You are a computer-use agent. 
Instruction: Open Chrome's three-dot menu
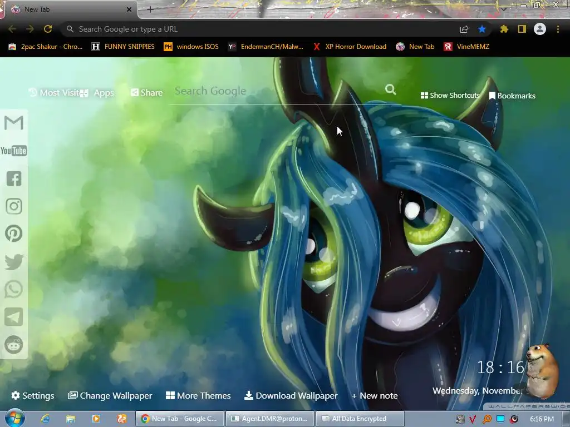click(558, 29)
